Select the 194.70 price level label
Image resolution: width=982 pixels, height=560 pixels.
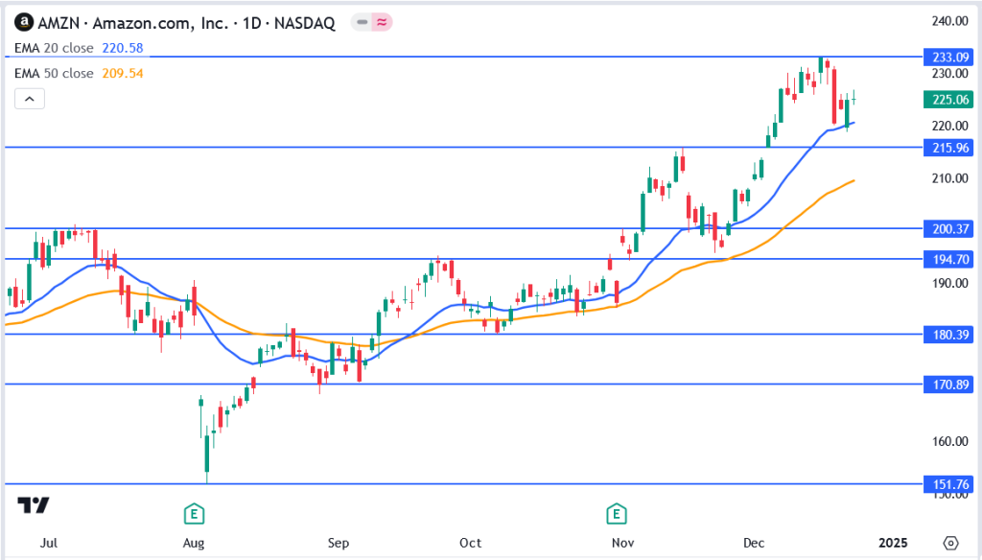(945, 259)
